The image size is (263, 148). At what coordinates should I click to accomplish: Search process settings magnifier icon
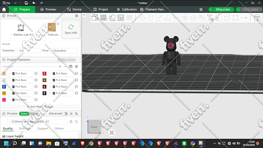[x=77, y=122]
